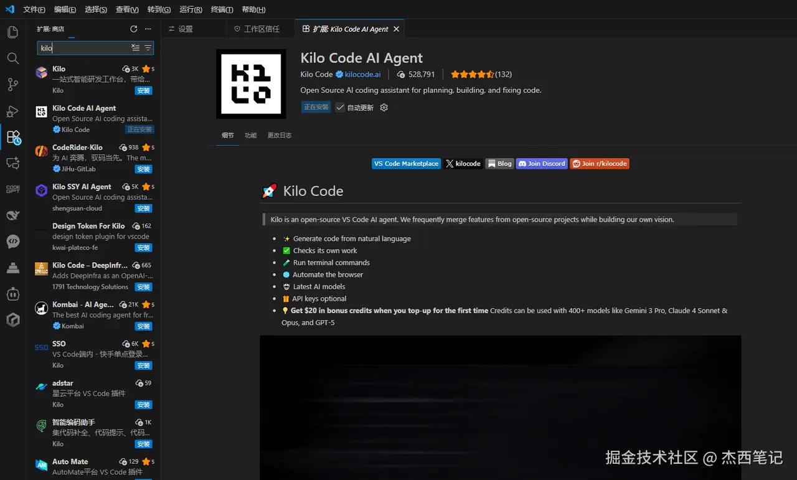Open the code speech-bubble icon in activity bar

pyautogui.click(x=12, y=242)
